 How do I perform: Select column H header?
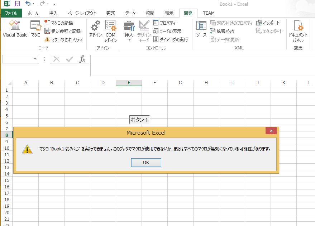(x=206, y=83)
